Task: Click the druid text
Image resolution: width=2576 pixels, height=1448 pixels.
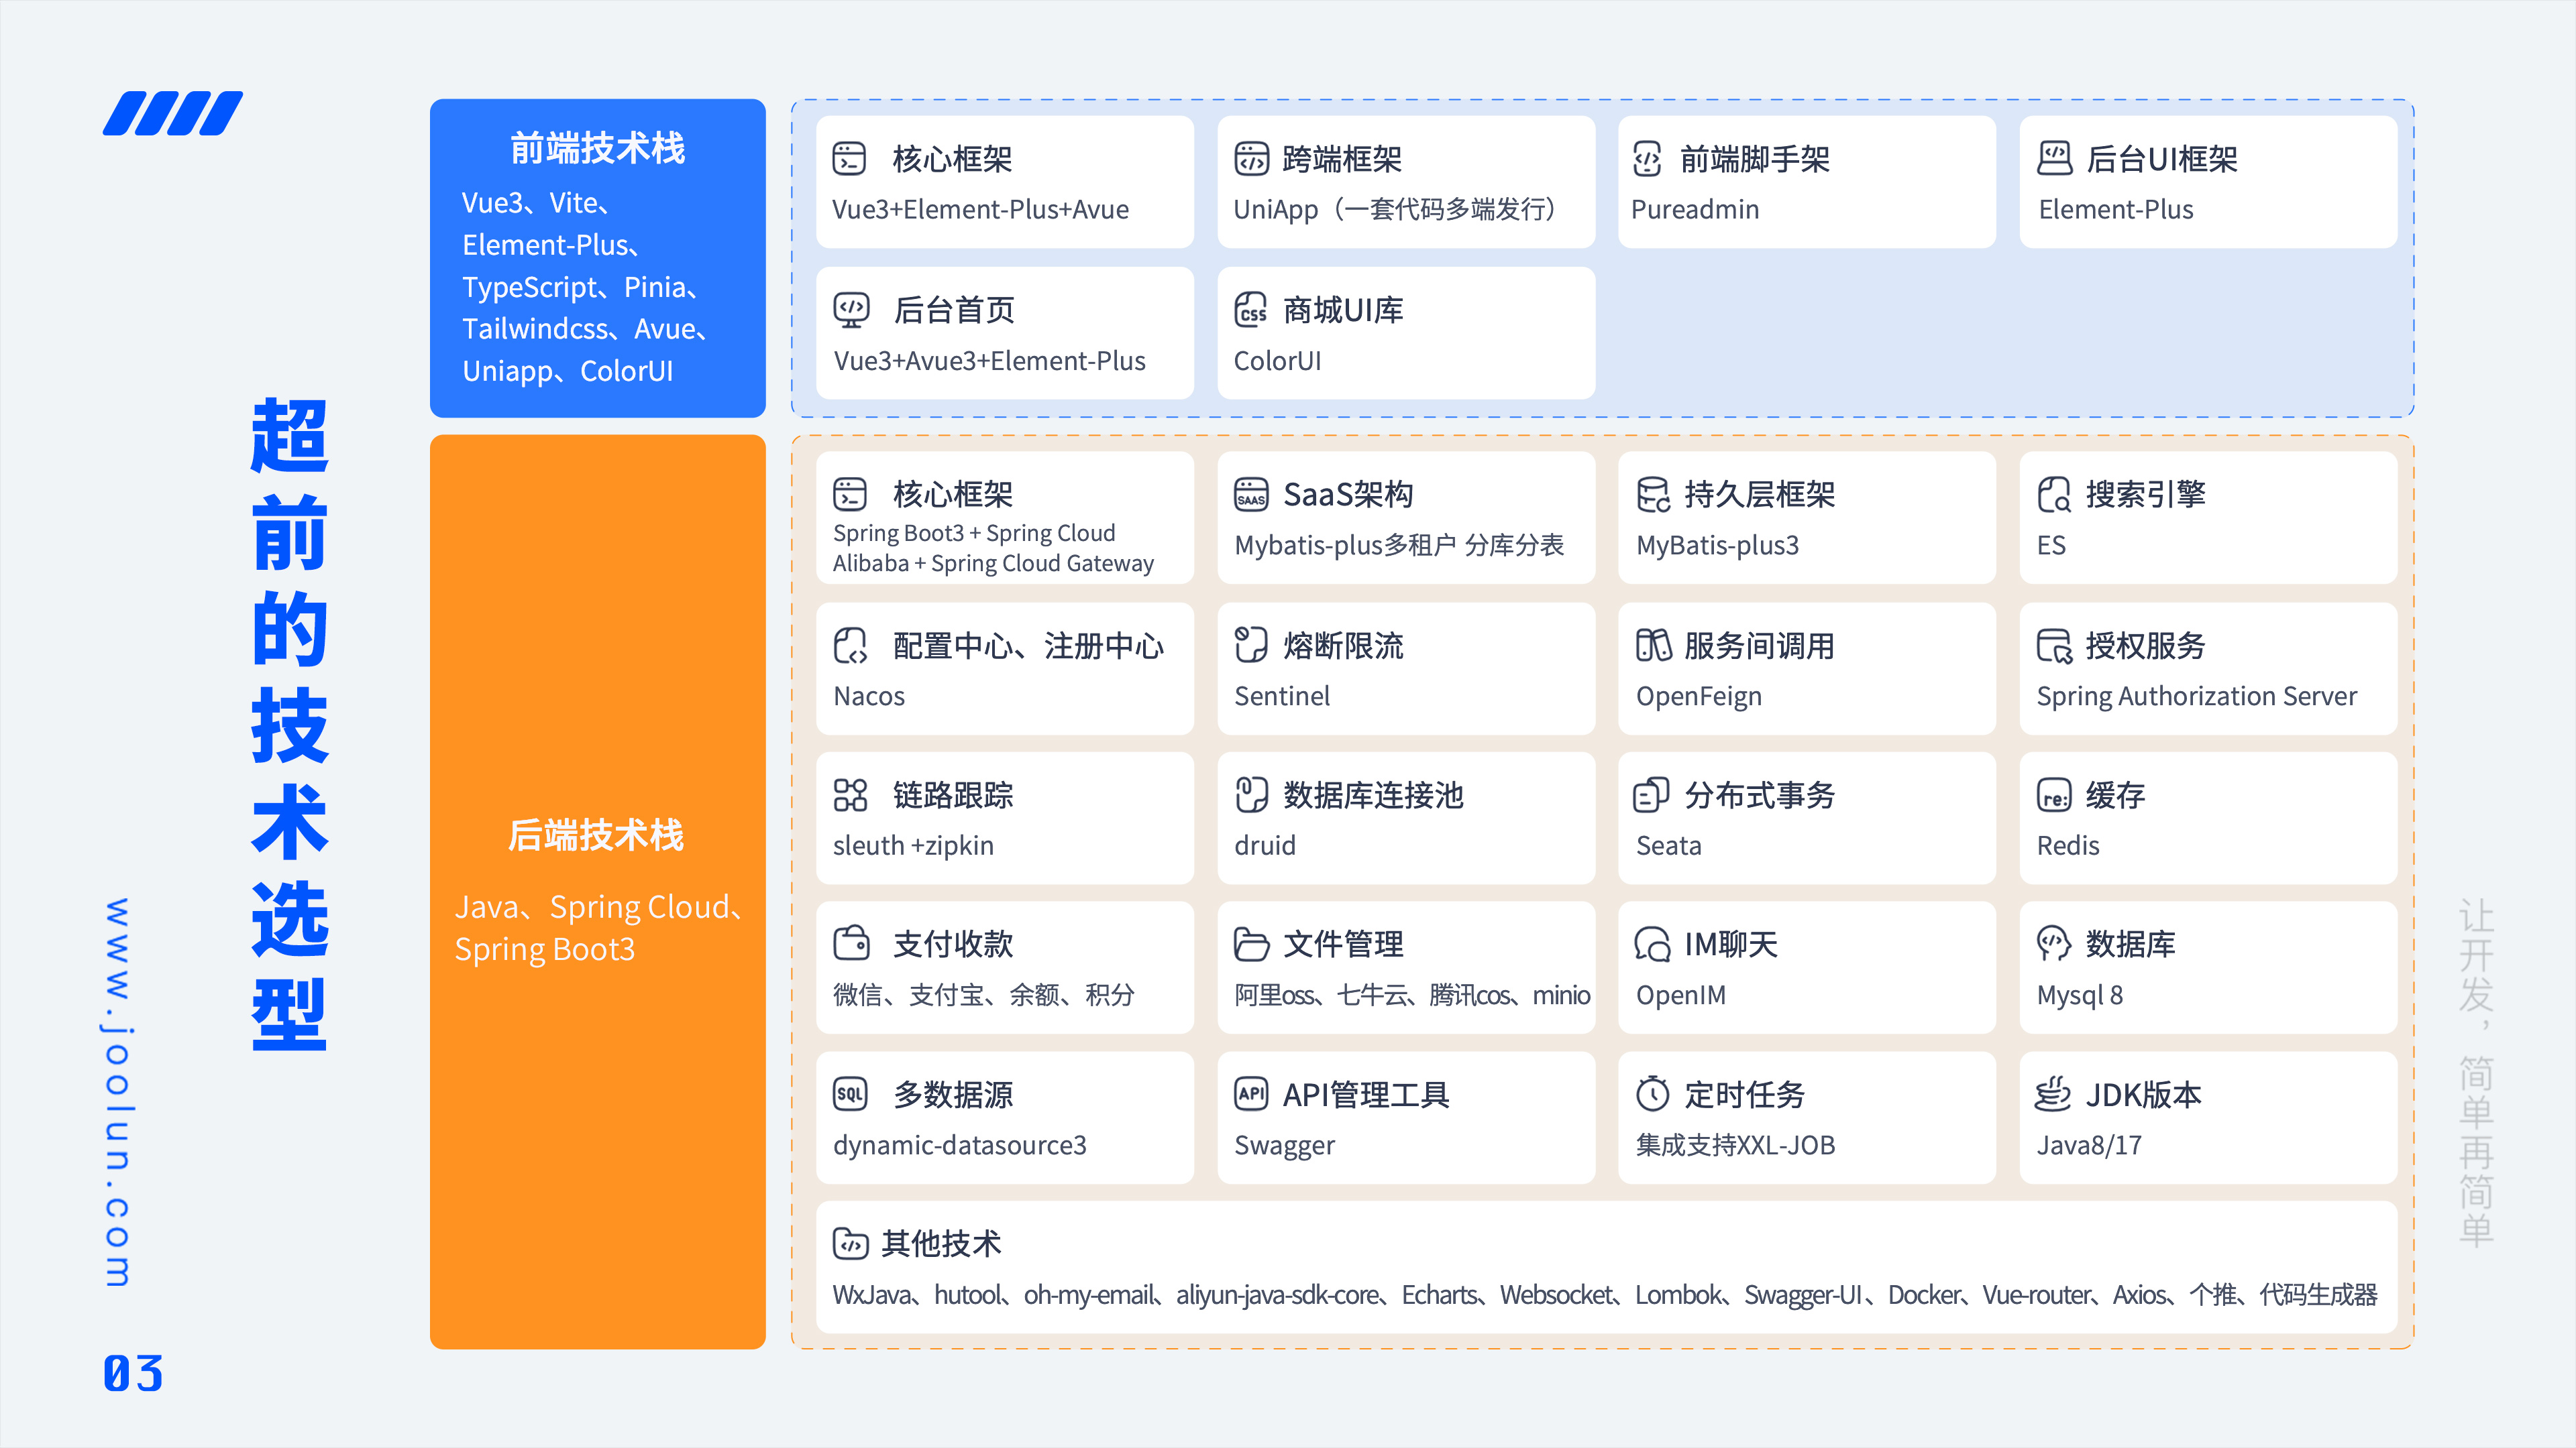Action: pyautogui.click(x=1265, y=845)
